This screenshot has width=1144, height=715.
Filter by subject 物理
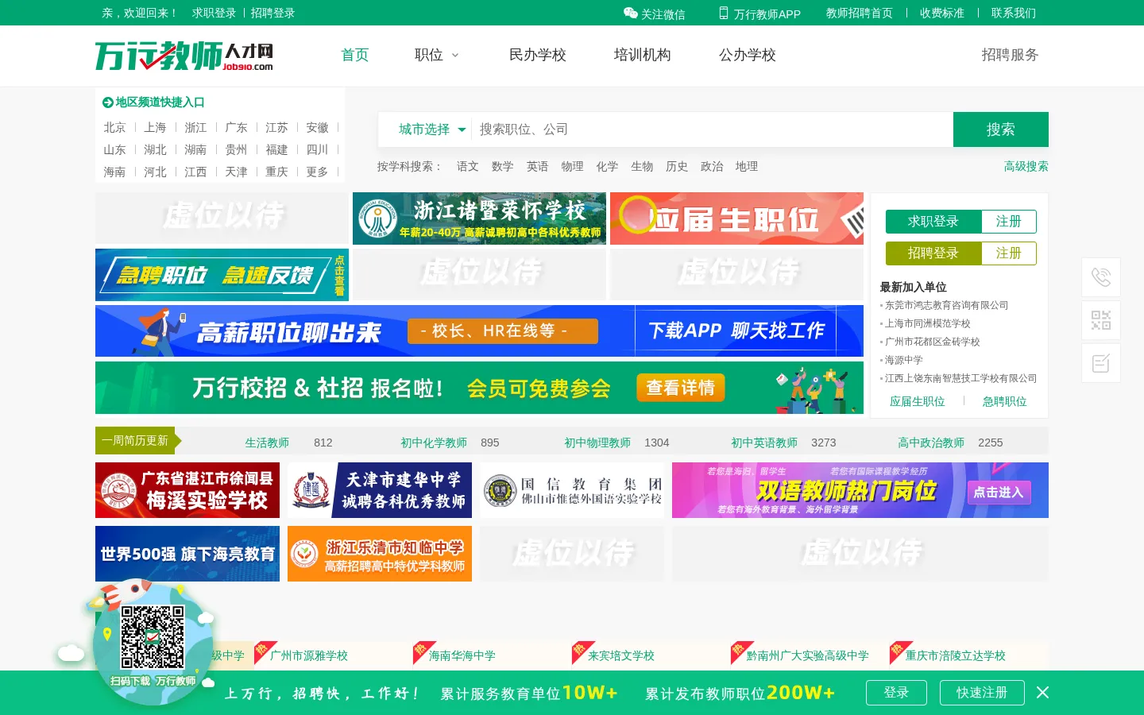tap(572, 166)
